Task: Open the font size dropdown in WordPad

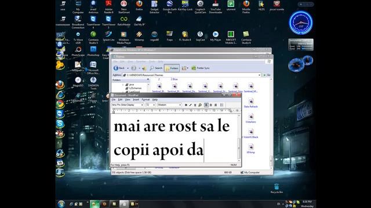Action: point(154,105)
